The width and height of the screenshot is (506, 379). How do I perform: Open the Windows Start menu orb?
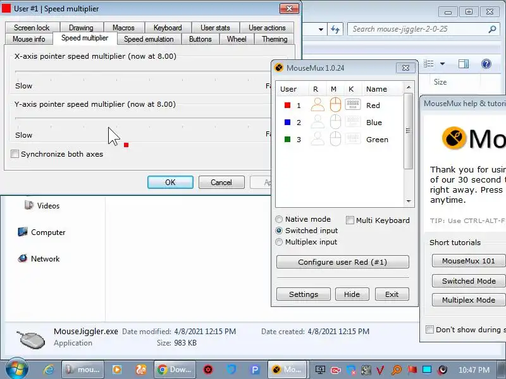click(x=17, y=370)
